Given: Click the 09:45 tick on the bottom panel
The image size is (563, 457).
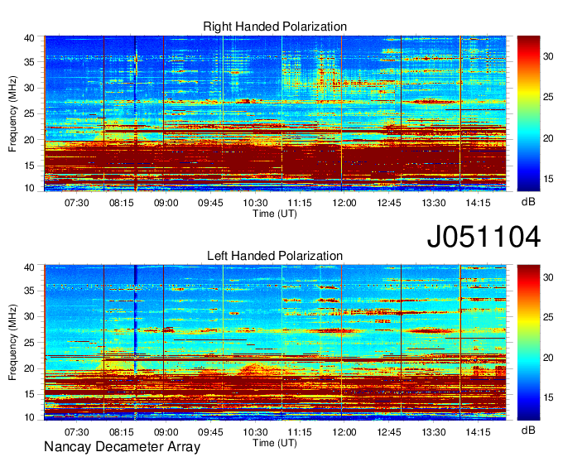Looking at the screenshot, I should 210,432.
